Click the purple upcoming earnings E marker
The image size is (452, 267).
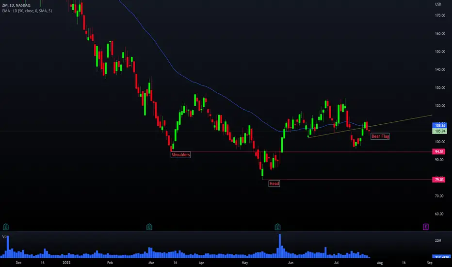(x=425, y=227)
